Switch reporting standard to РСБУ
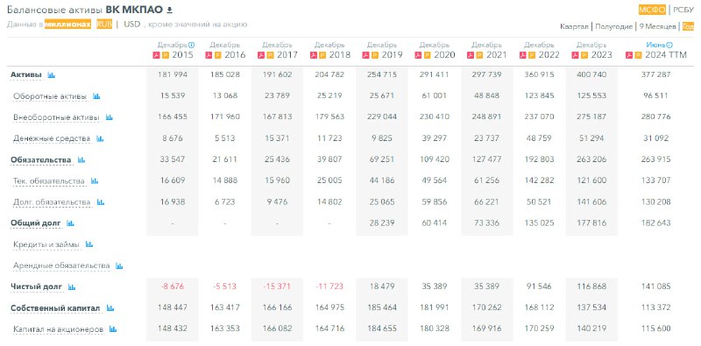This screenshot has height=346, width=701. (x=683, y=10)
